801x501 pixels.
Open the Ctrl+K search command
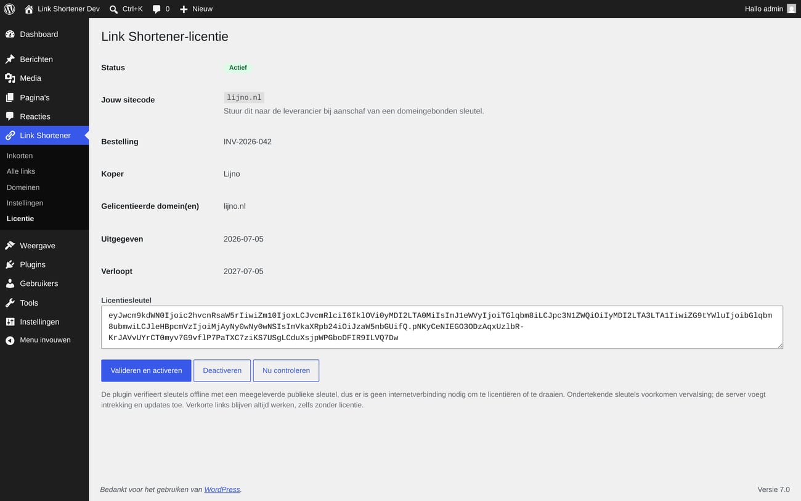click(132, 9)
